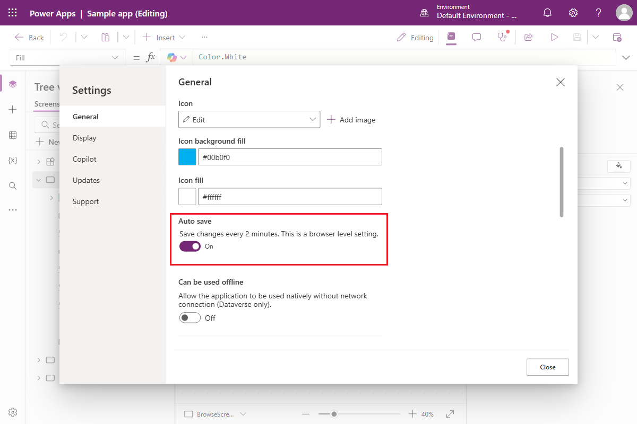Click the Editing mode button

415,38
